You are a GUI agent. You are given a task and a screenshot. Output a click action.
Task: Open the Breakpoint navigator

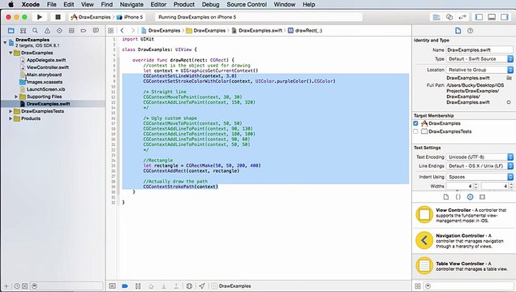84,31
